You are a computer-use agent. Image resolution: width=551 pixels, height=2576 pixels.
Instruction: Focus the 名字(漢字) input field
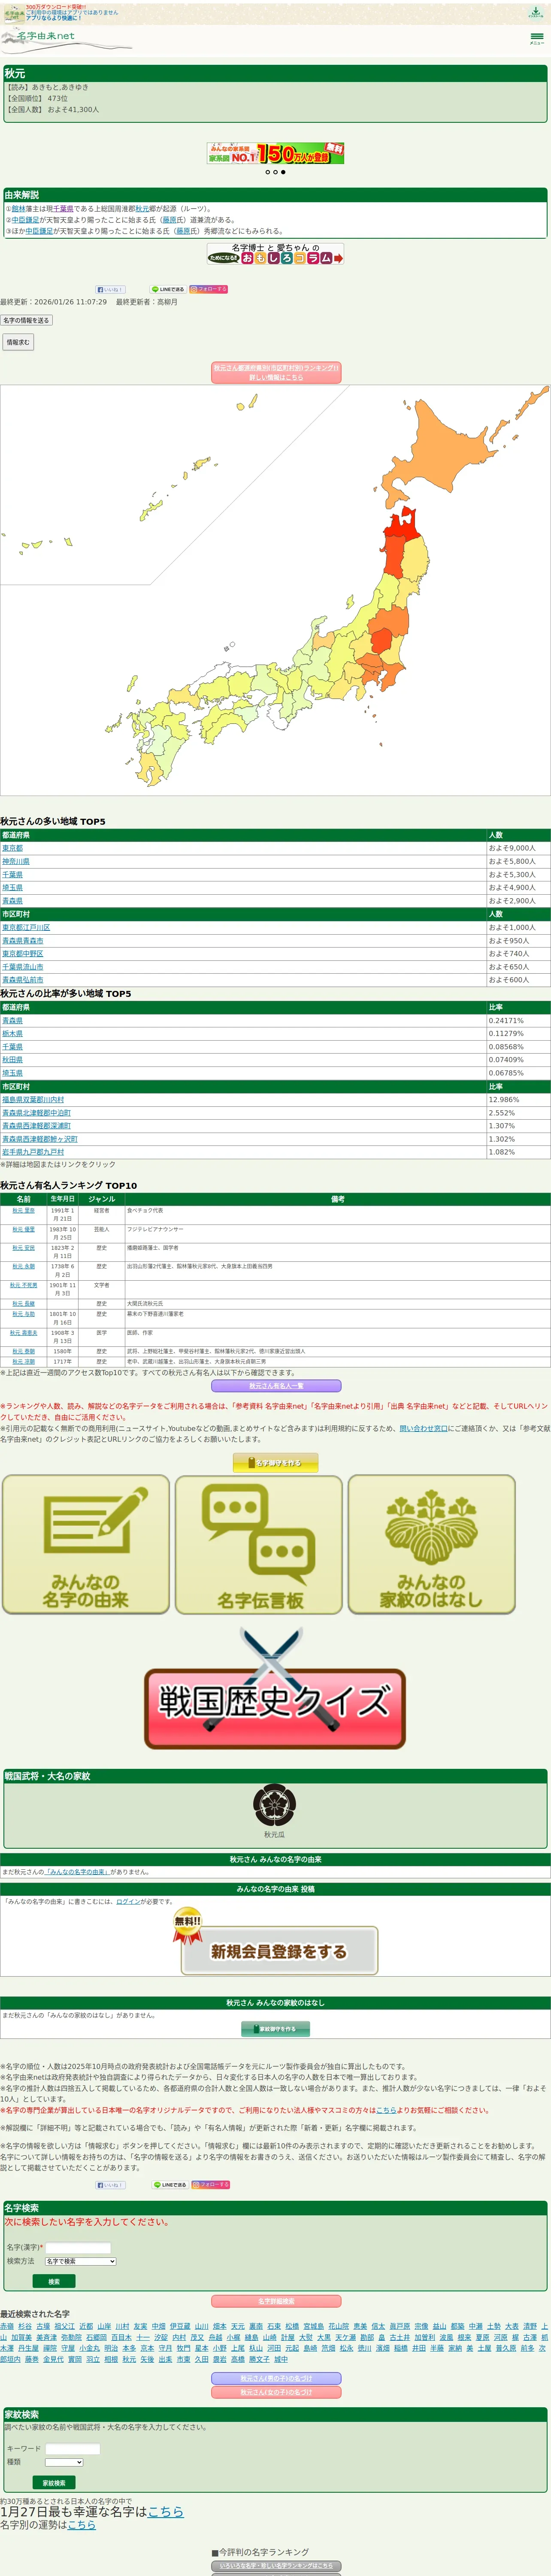coord(78,2248)
